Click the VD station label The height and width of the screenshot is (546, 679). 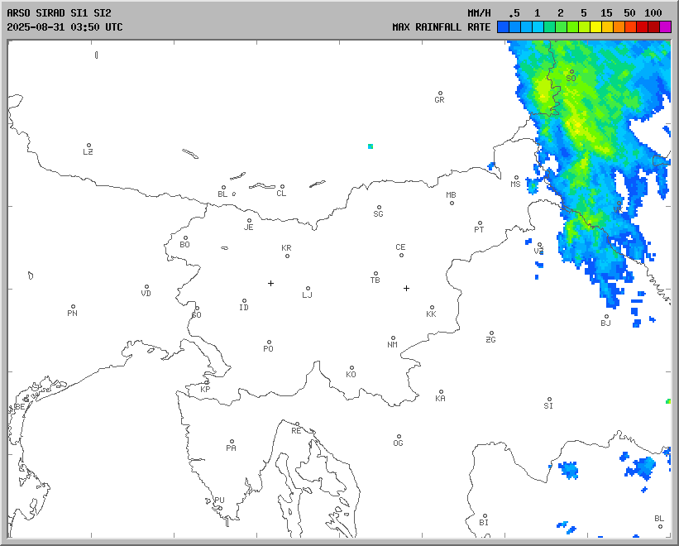(146, 294)
